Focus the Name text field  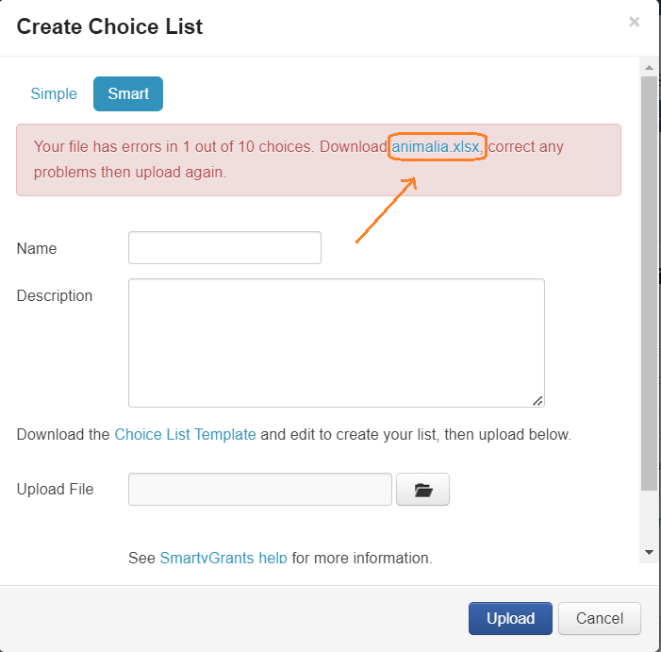click(224, 248)
